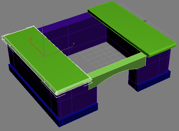Image resolution: width=179 pixels, height=131 pixels.
Task: Select the red Y axis line
Action: pos(37,49)
